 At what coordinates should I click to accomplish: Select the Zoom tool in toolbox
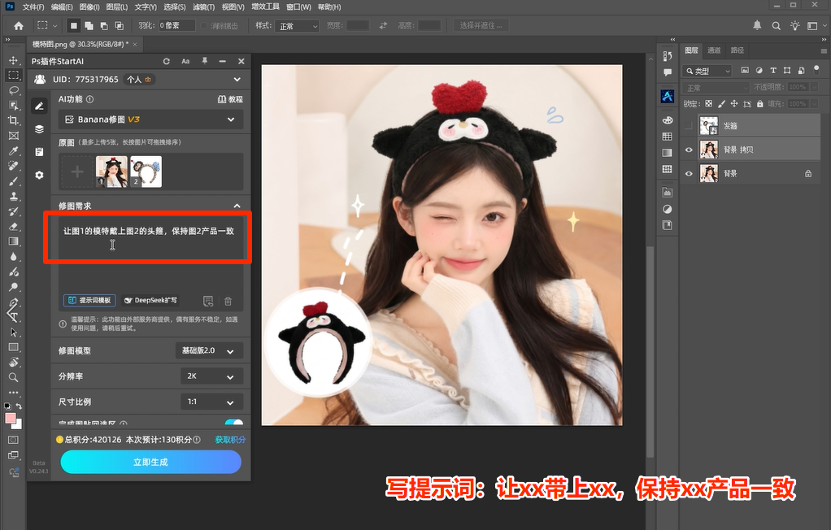pos(14,377)
